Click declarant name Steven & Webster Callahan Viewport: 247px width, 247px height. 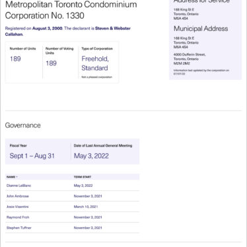(x=68, y=31)
